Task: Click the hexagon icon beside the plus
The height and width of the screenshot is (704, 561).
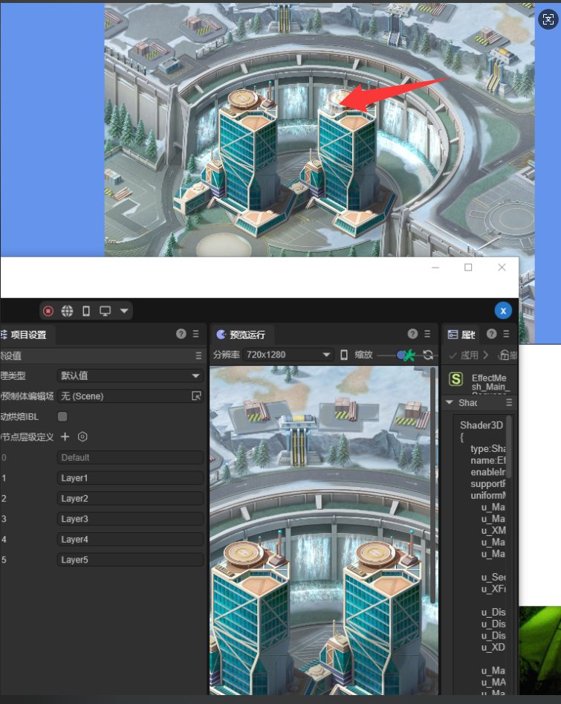Action: coord(83,436)
